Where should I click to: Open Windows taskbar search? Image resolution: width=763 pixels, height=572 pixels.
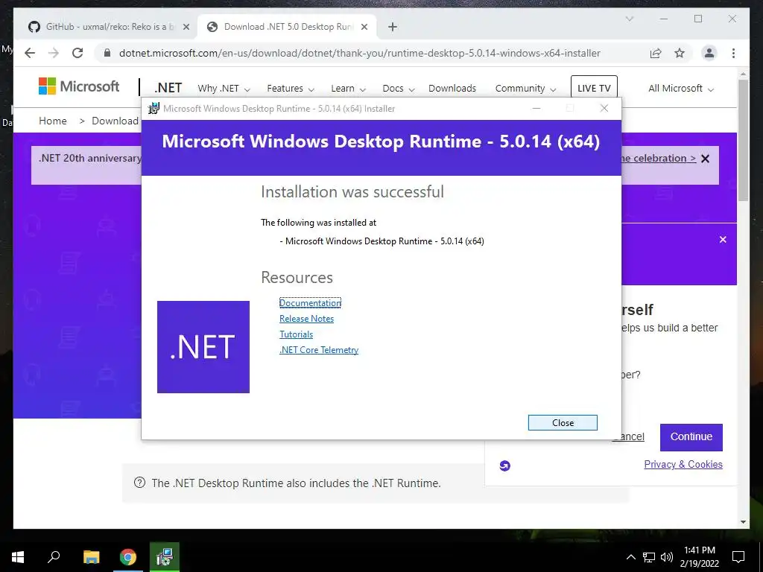[54, 557]
